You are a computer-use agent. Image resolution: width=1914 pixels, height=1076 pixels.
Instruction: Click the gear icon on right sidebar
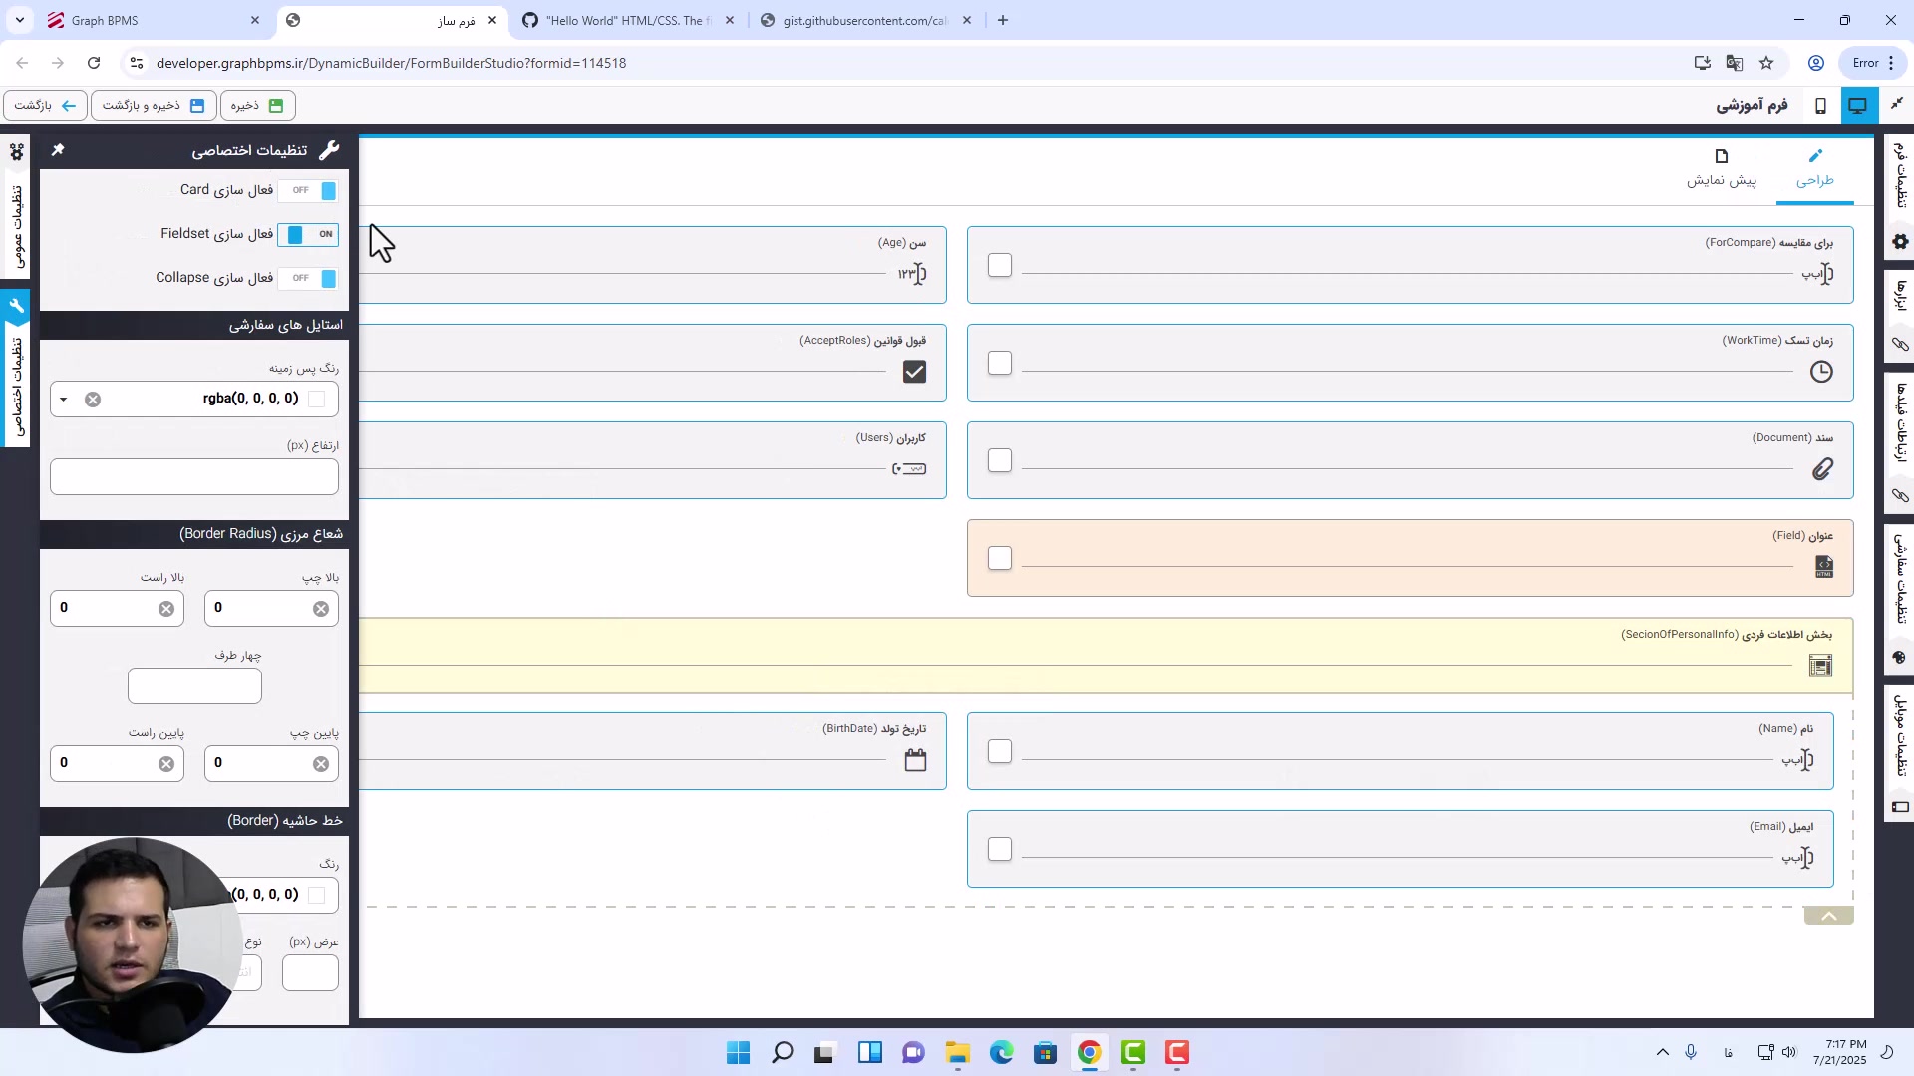1900,242
